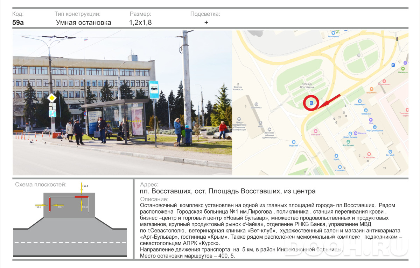
Task: Select the "Тип конструкции:" label
Action: 78,14
